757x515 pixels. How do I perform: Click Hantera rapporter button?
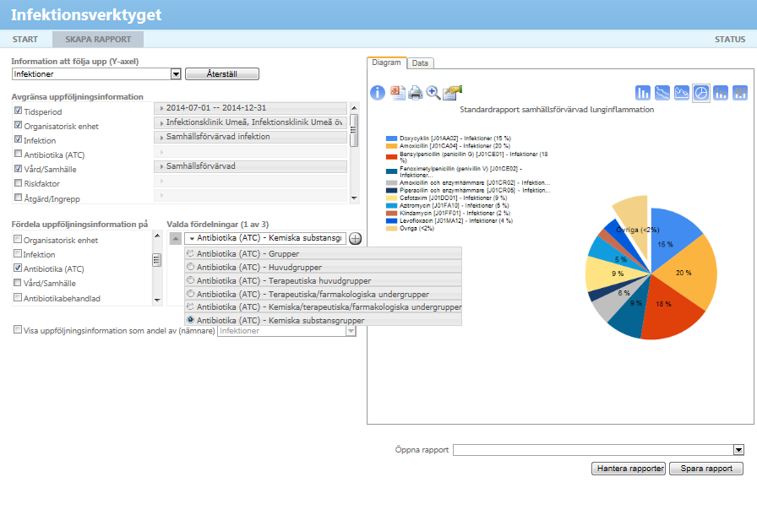629,469
